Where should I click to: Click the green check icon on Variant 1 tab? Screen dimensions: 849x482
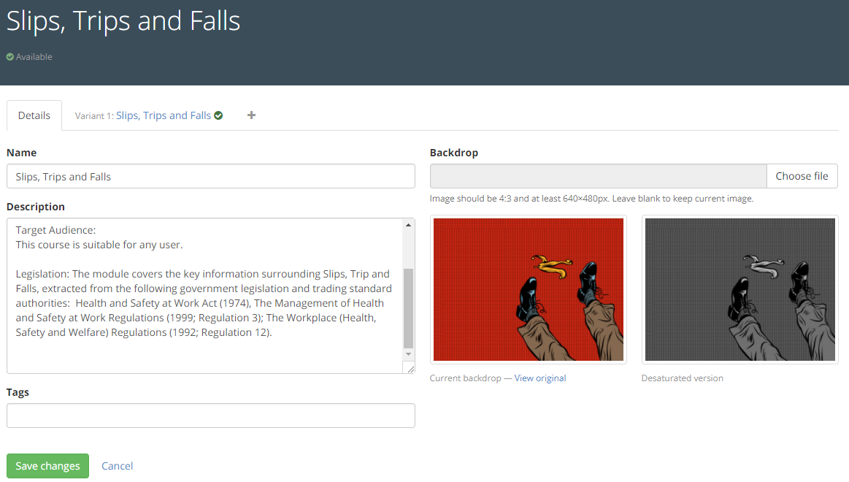[218, 115]
